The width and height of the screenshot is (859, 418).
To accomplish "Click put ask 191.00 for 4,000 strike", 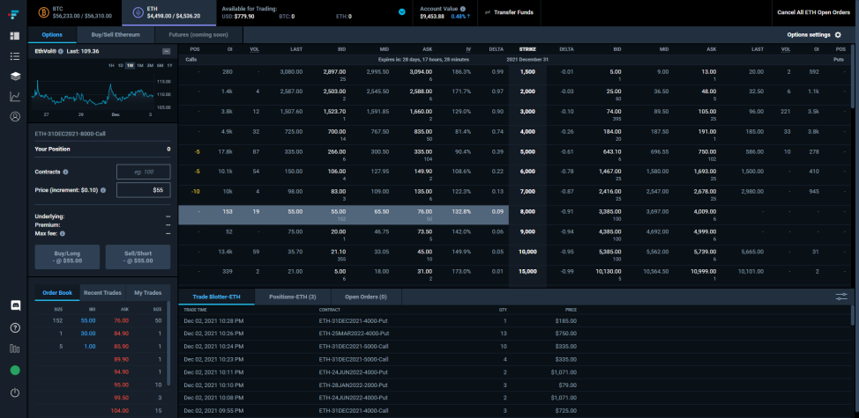I will 706,132.
